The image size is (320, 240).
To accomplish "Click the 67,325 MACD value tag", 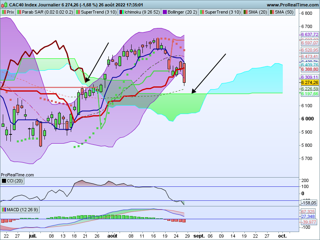I will point(308,212).
